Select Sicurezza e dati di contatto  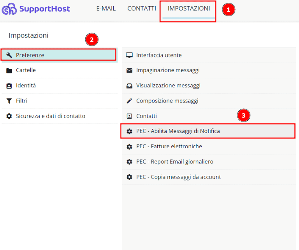pos(51,116)
